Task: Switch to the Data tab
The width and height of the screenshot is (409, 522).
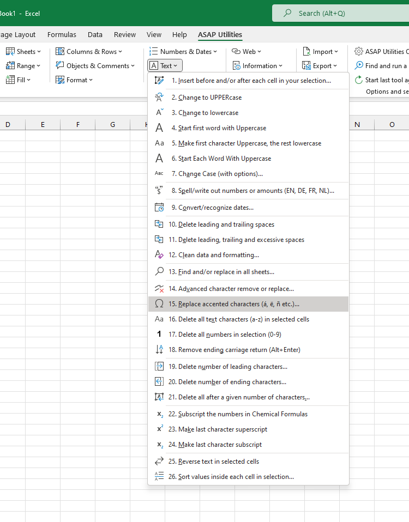Action: click(x=95, y=35)
